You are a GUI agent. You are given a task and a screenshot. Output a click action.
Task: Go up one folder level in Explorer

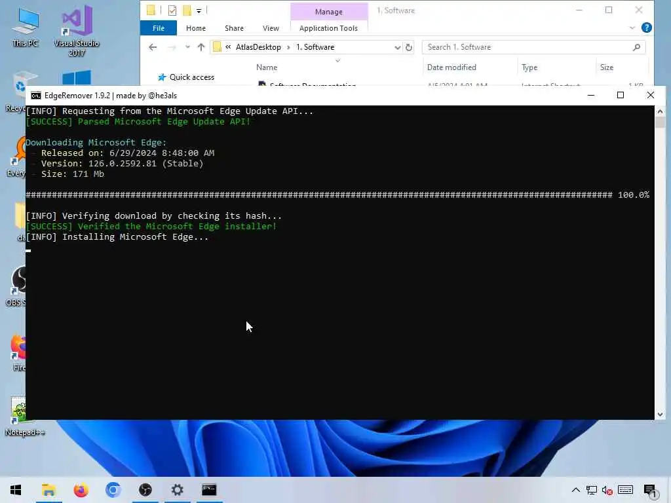point(201,47)
